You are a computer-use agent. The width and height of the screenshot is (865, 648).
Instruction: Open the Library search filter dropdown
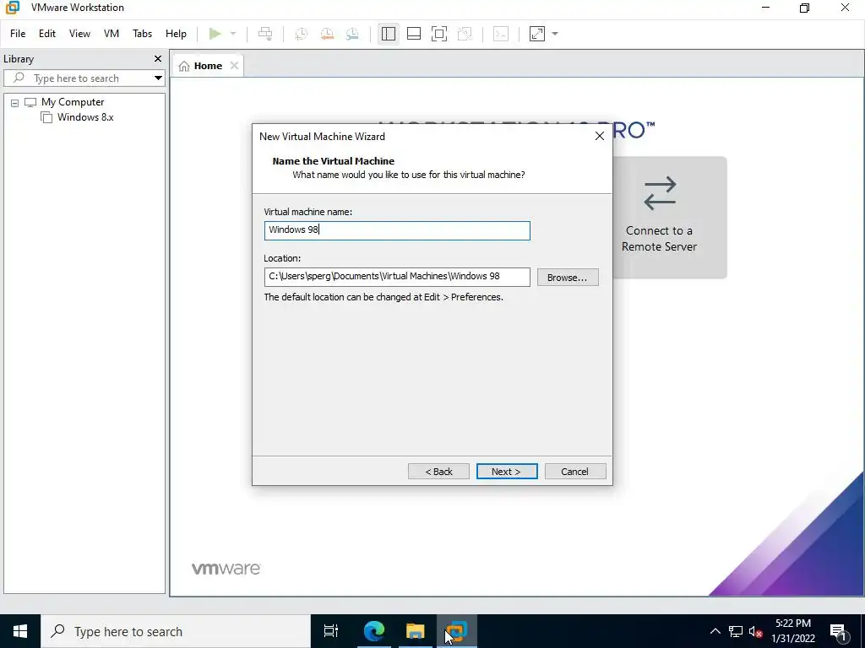[x=158, y=78]
